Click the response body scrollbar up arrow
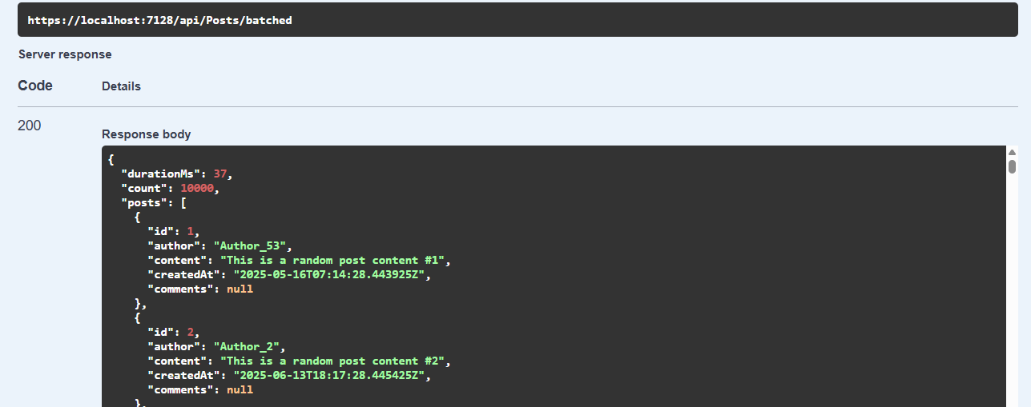 pos(1013,152)
